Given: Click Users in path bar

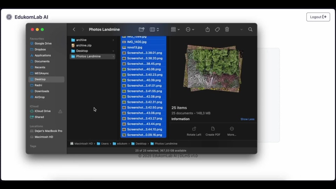Looking at the screenshot, I should [102, 144].
